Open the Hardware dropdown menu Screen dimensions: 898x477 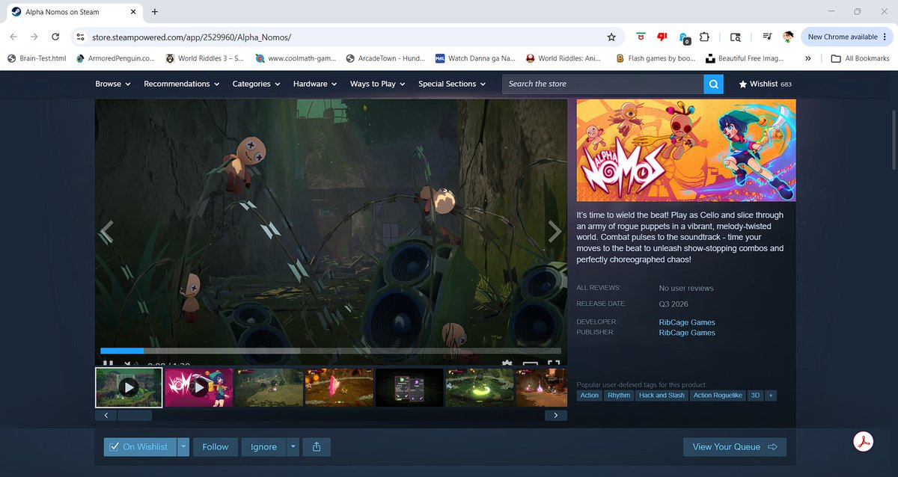point(315,84)
